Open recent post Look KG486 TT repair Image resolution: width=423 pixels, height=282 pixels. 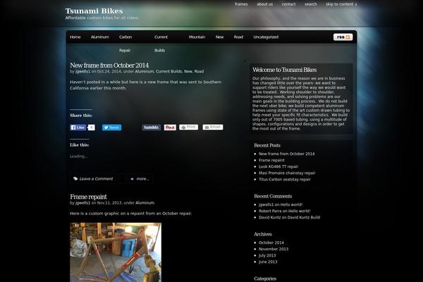click(278, 166)
